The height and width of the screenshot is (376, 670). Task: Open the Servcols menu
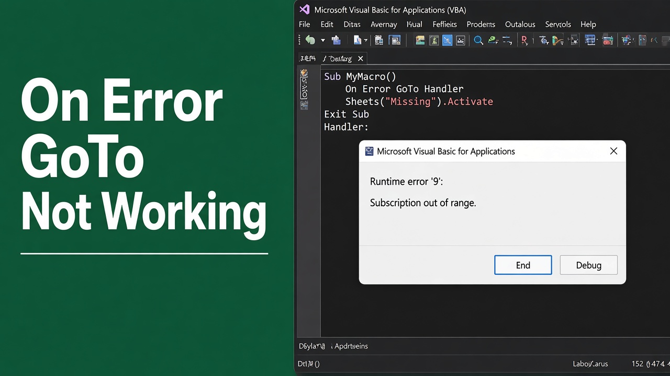point(558,24)
